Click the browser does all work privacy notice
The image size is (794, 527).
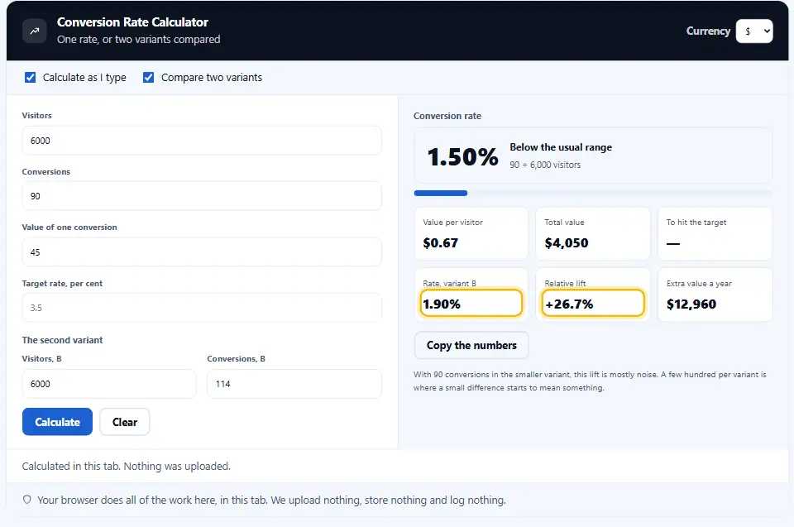[x=271, y=501]
